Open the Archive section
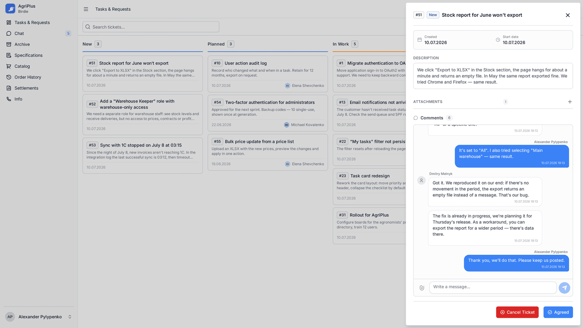The width and height of the screenshot is (583, 328). pyautogui.click(x=39, y=44)
